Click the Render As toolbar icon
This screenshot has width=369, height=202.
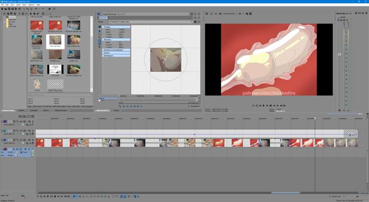point(16,9)
